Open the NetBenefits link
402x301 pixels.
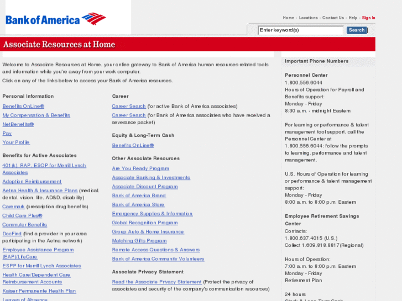tap(18, 124)
